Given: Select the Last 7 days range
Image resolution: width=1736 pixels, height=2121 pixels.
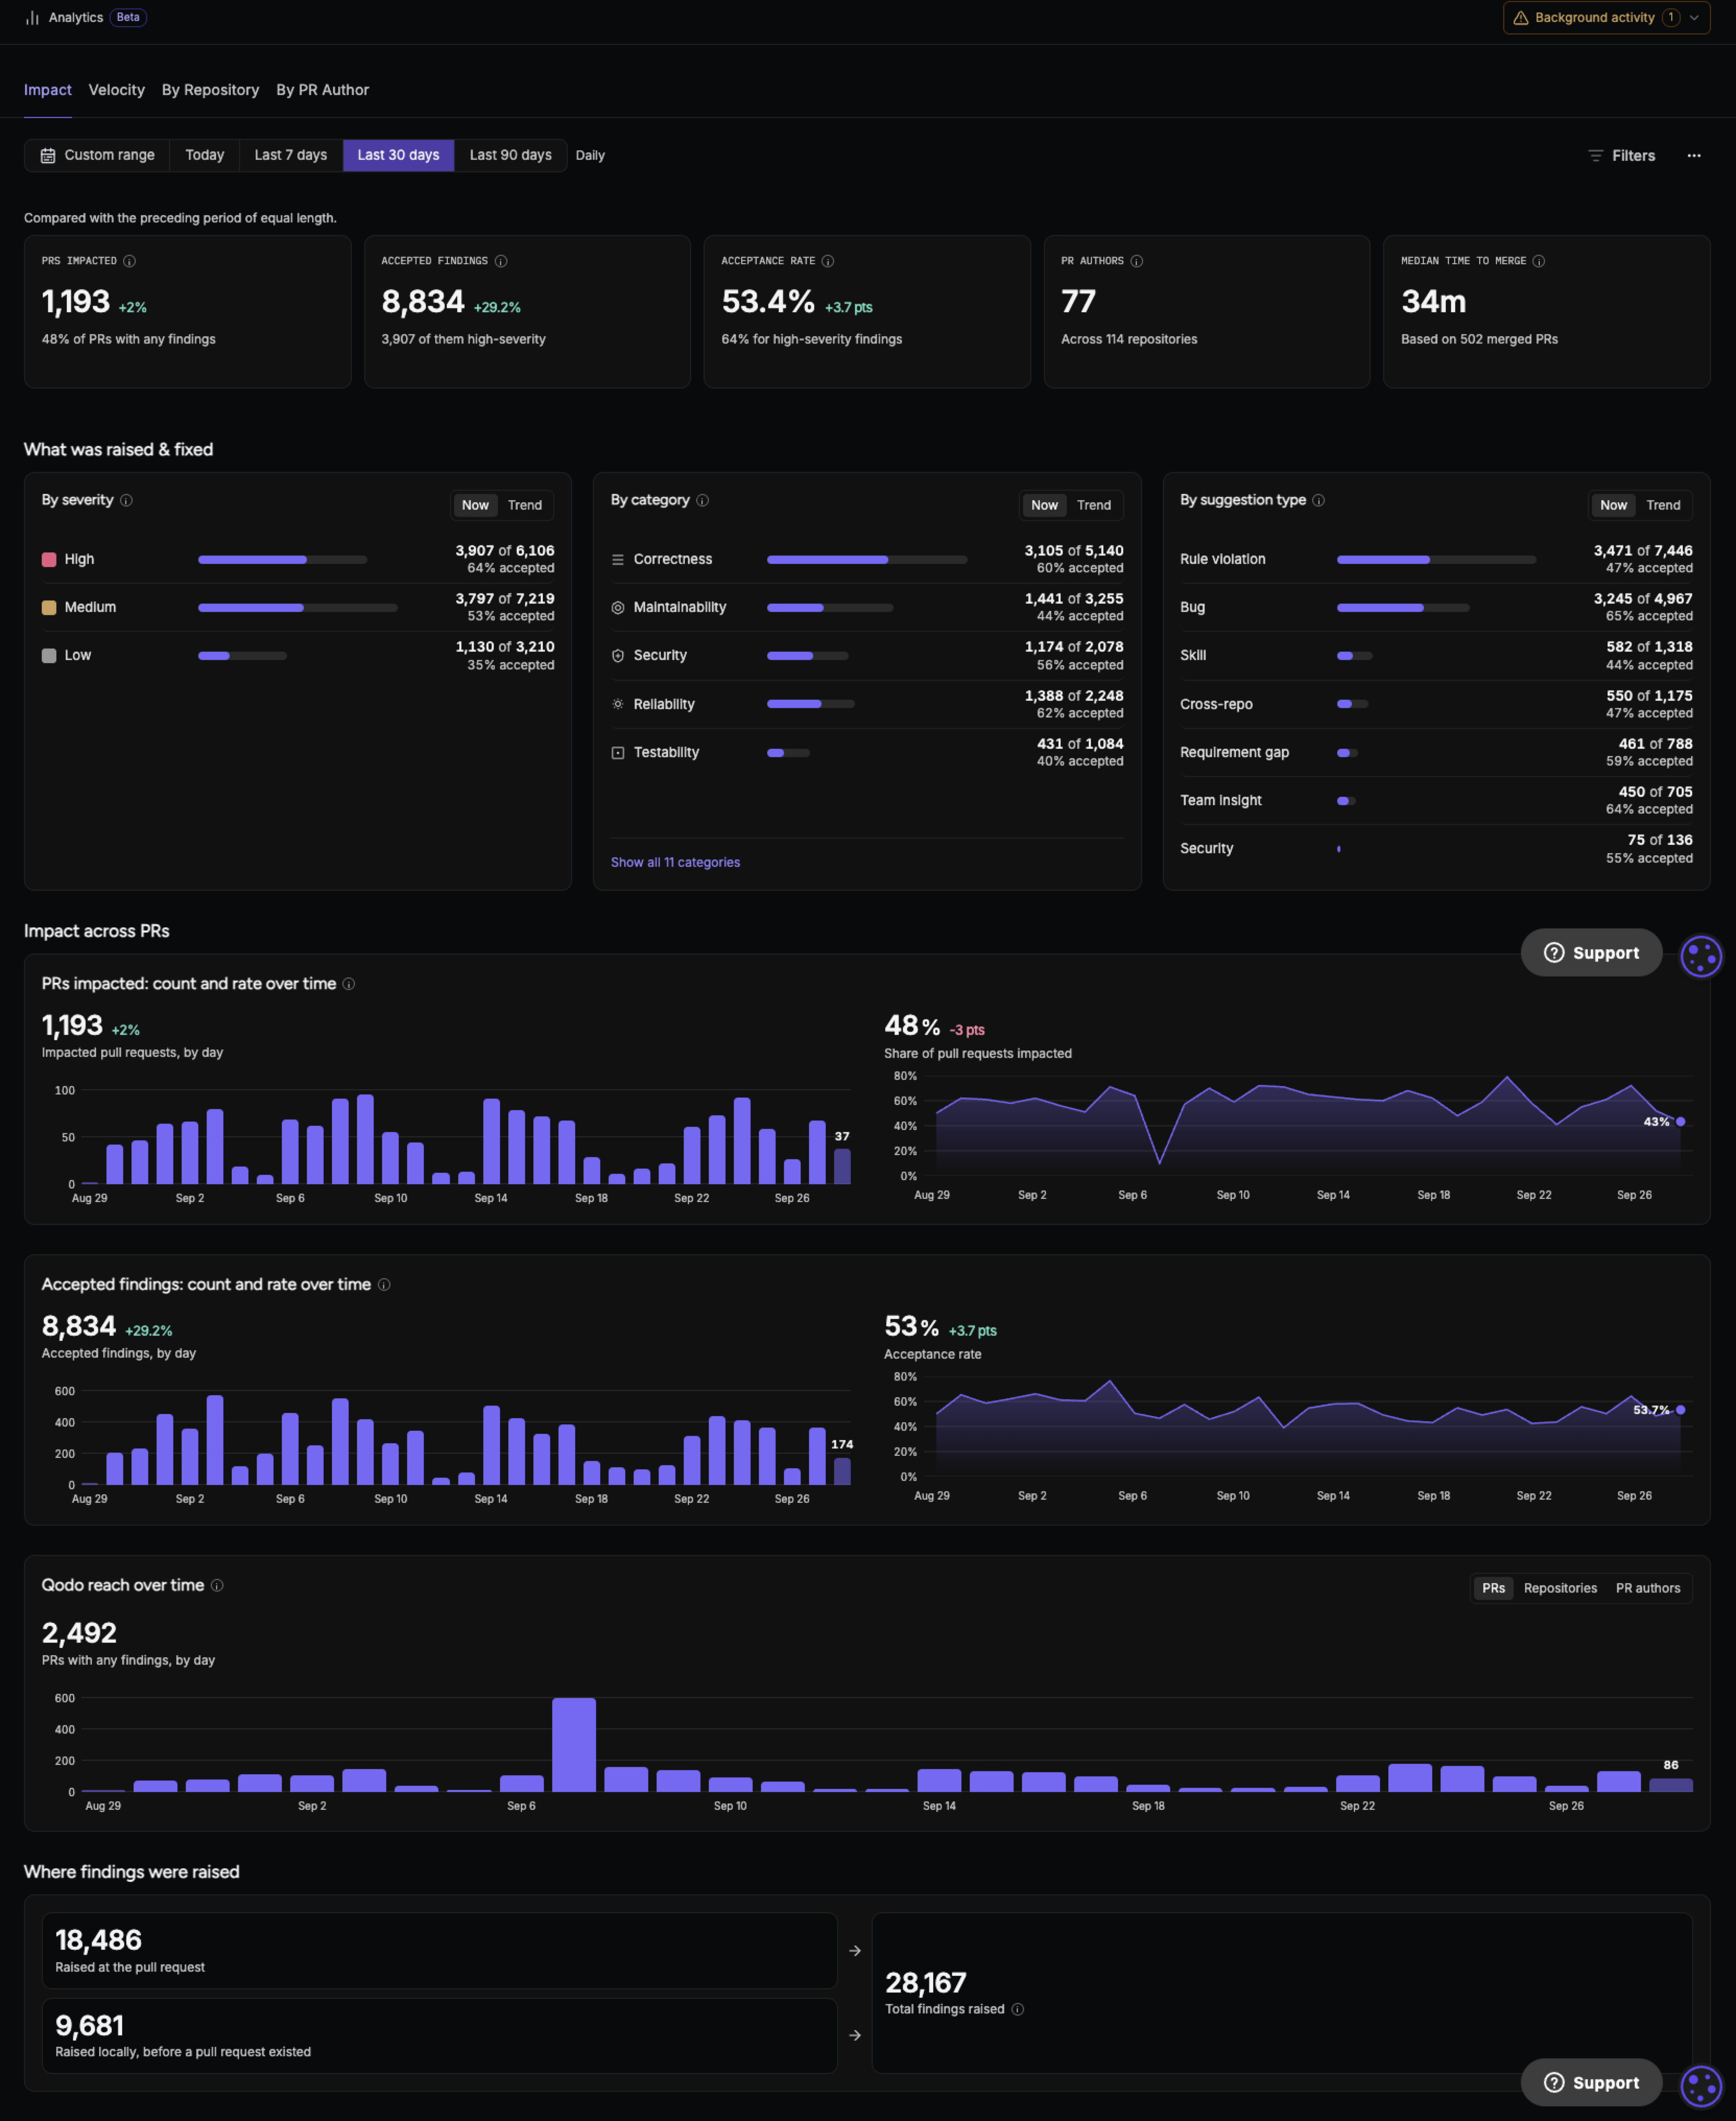Looking at the screenshot, I should [x=290, y=155].
